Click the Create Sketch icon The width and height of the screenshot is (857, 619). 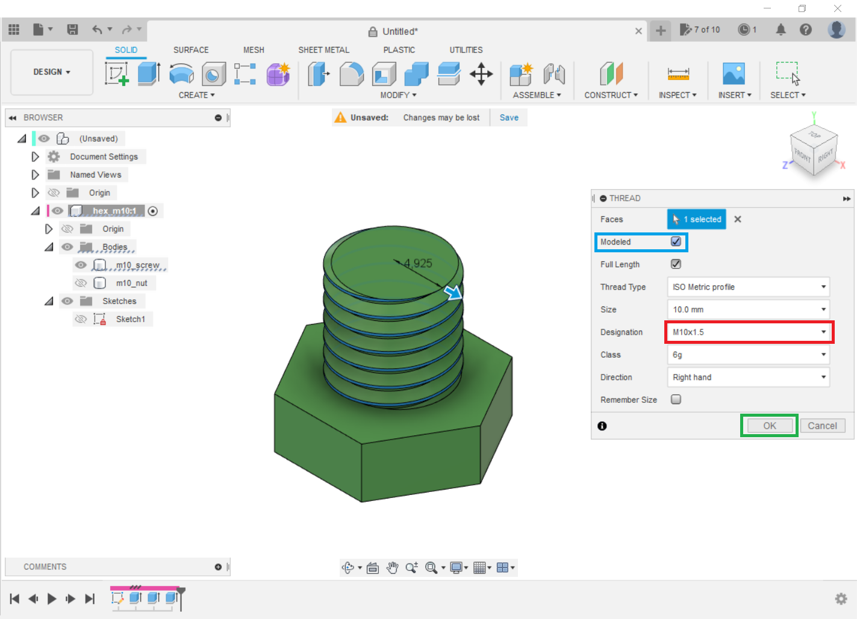[117, 74]
